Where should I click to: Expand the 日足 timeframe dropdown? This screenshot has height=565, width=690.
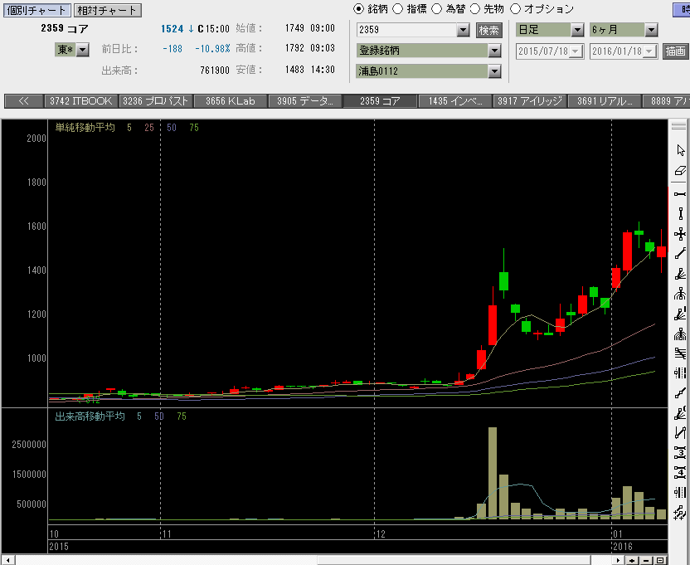(577, 30)
